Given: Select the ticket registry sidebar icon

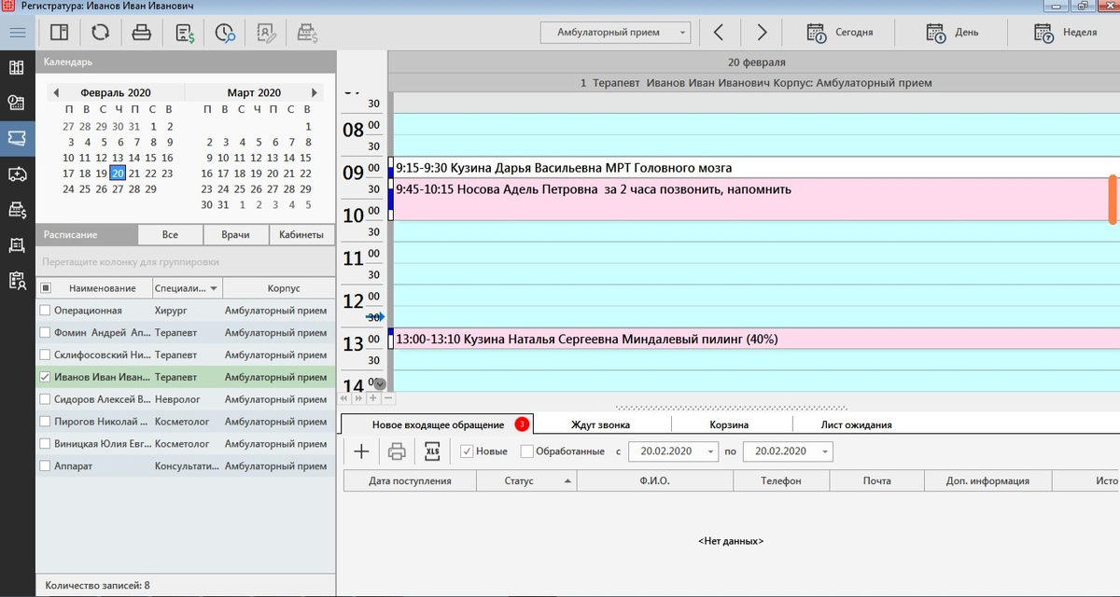Looking at the screenshot, I should [x=16, y=138].
